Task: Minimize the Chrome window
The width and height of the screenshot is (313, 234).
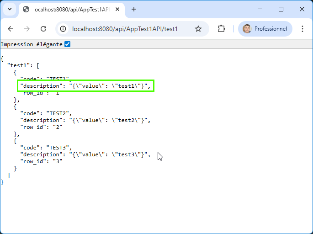Action: 260,9
